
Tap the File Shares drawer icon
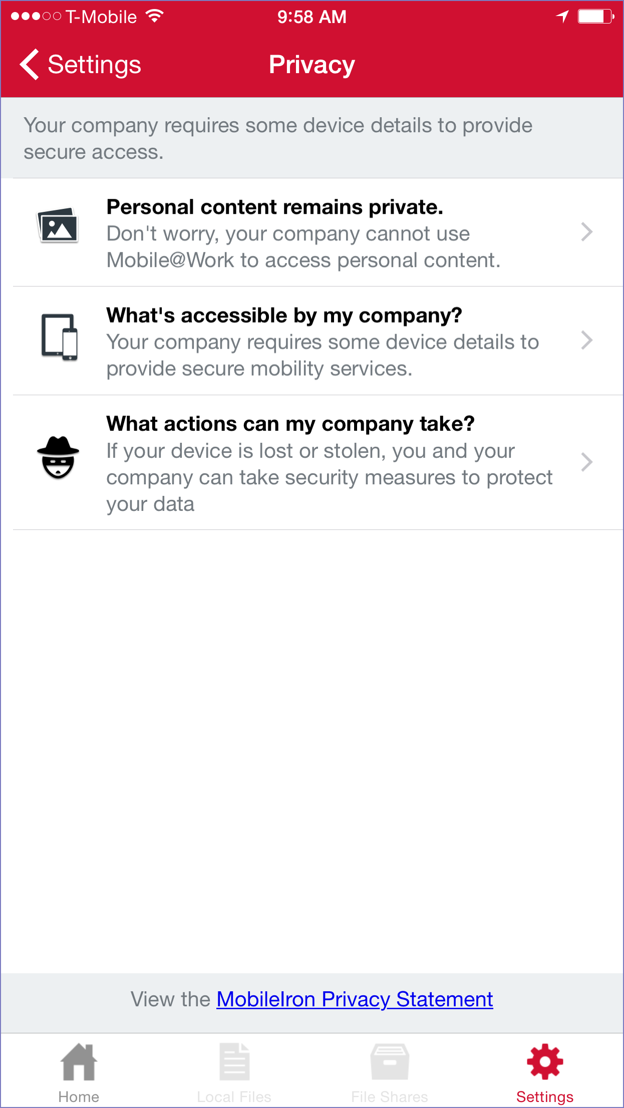[x=390, y=1061]
